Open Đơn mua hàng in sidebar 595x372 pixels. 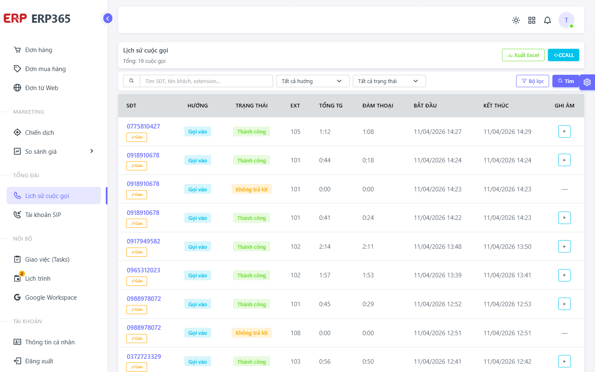pyautogui.click(x=54, y=69)
